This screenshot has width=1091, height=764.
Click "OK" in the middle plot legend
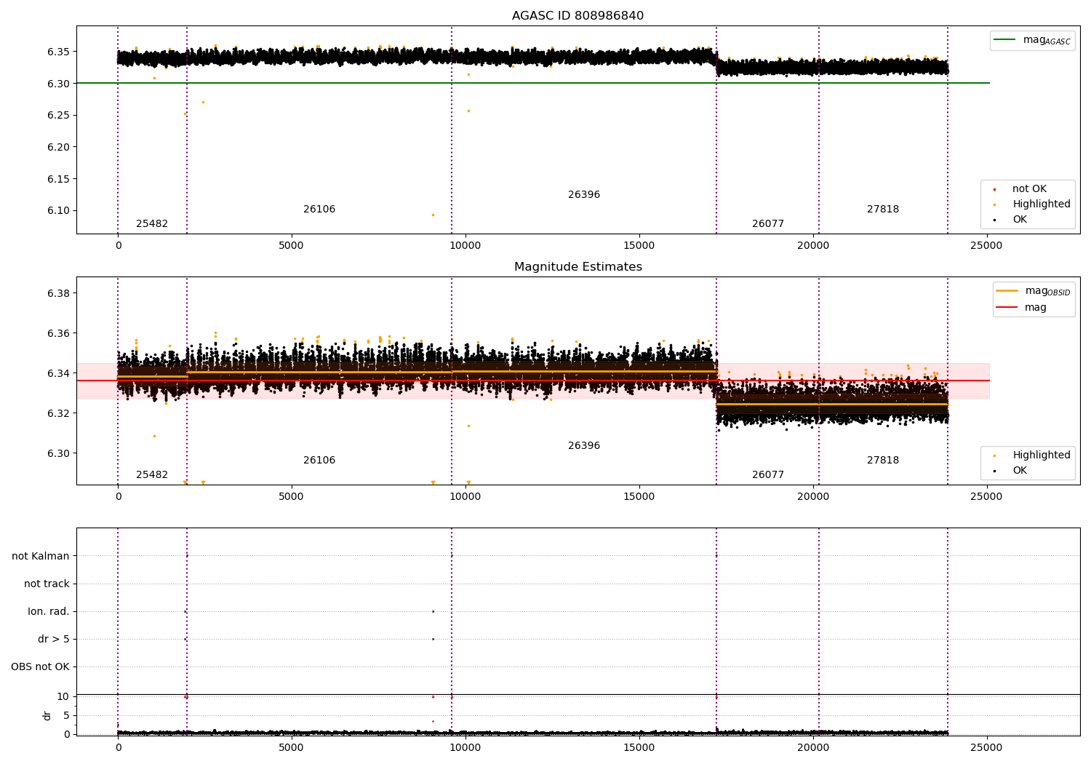pos(1020,470)
